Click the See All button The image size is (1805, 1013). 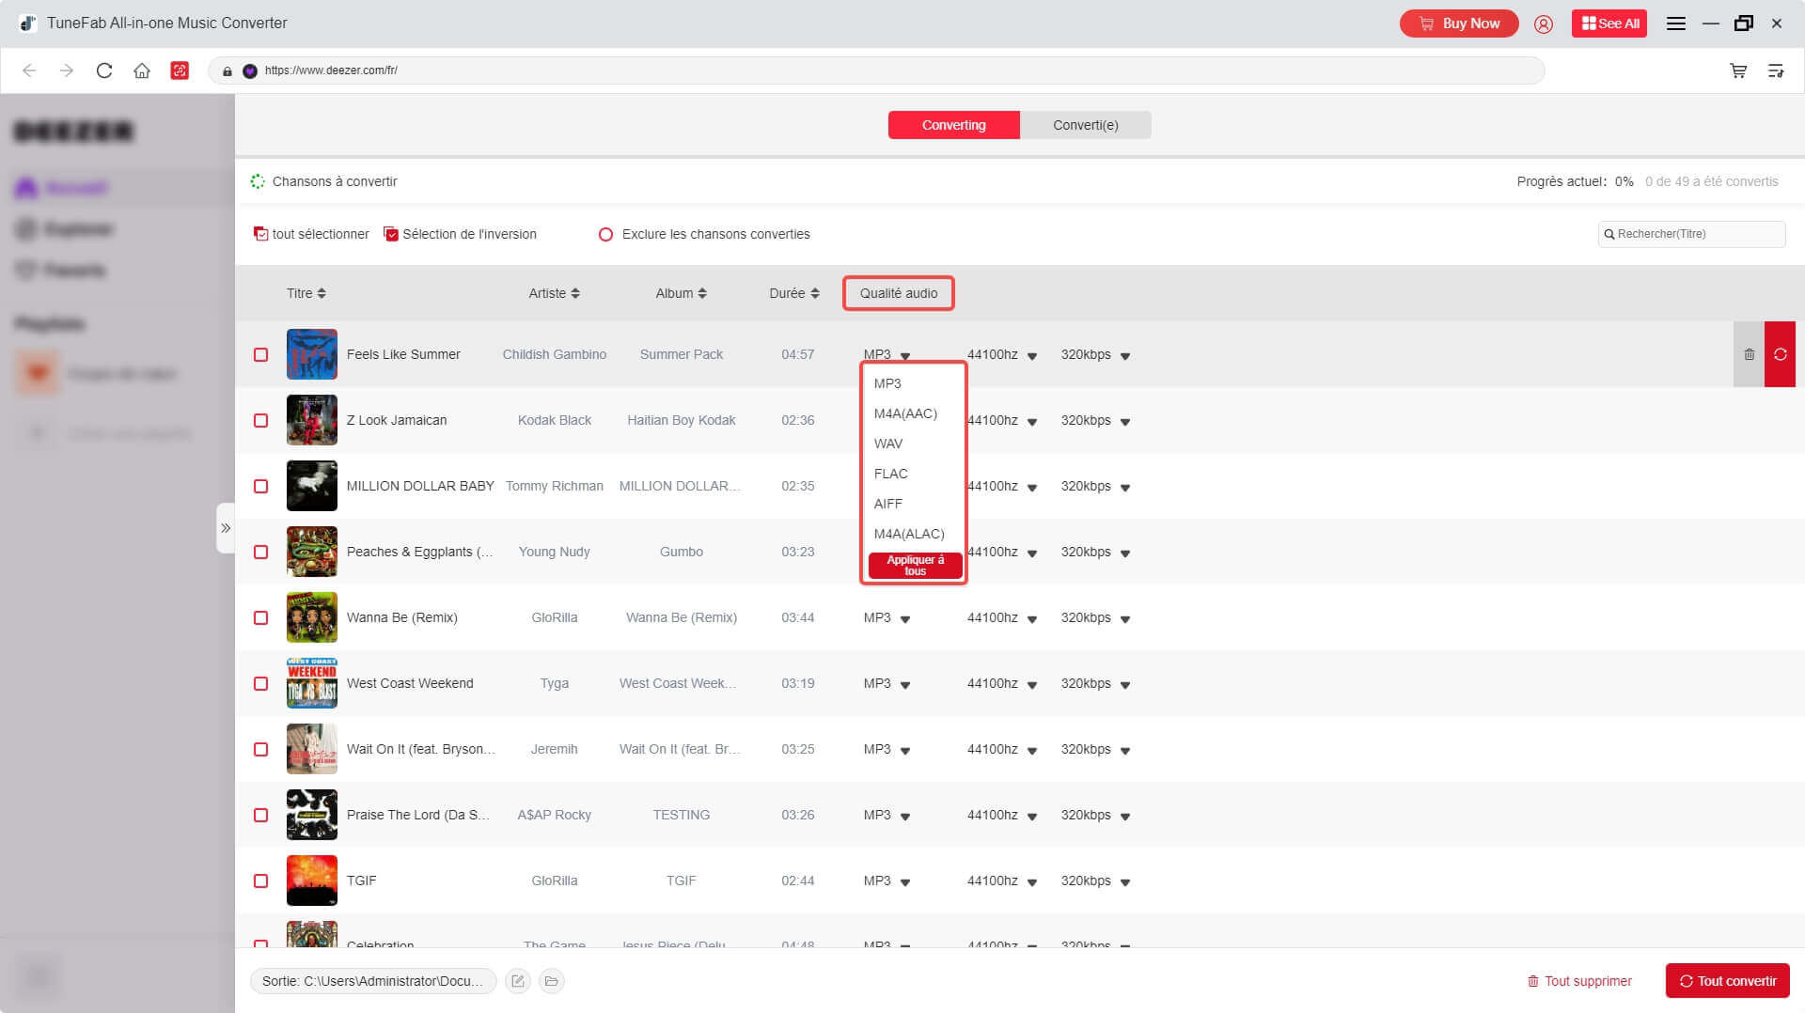pyautogui.click(x=1609, y=23)
